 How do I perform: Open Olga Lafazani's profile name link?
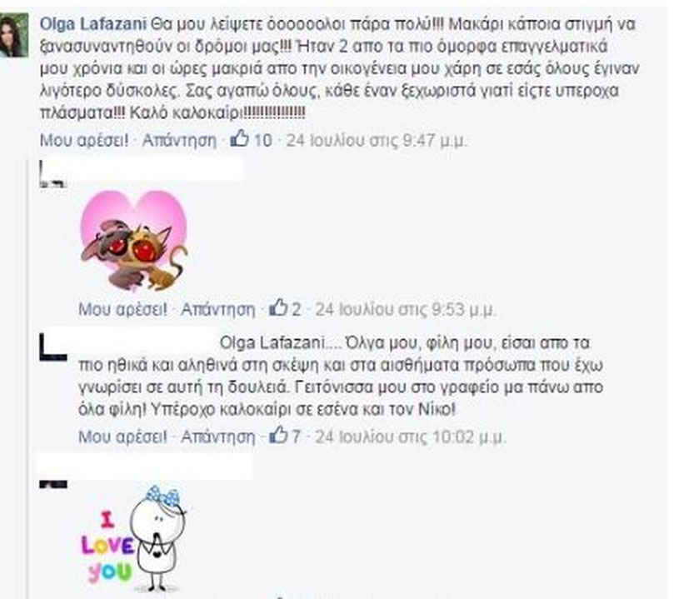93,24
